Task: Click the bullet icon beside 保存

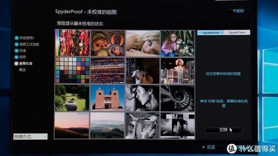Action: 17,57
